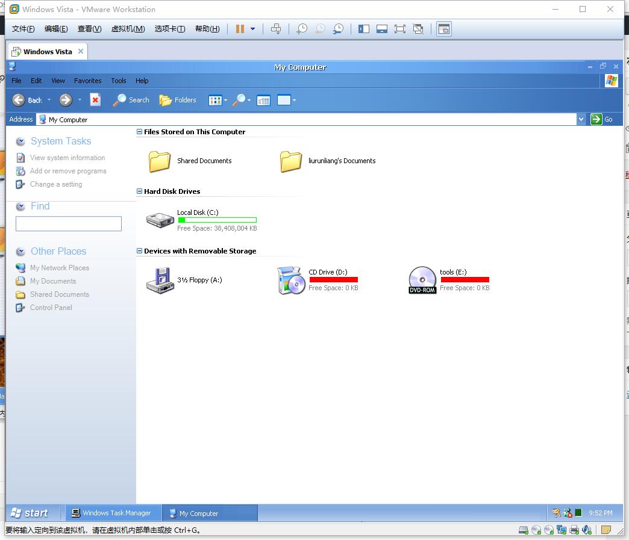
Task: Open My Network Places link
Action: (60, 268)
